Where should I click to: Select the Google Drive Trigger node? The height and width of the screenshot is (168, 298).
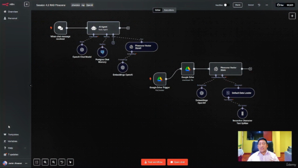(160, 79)
